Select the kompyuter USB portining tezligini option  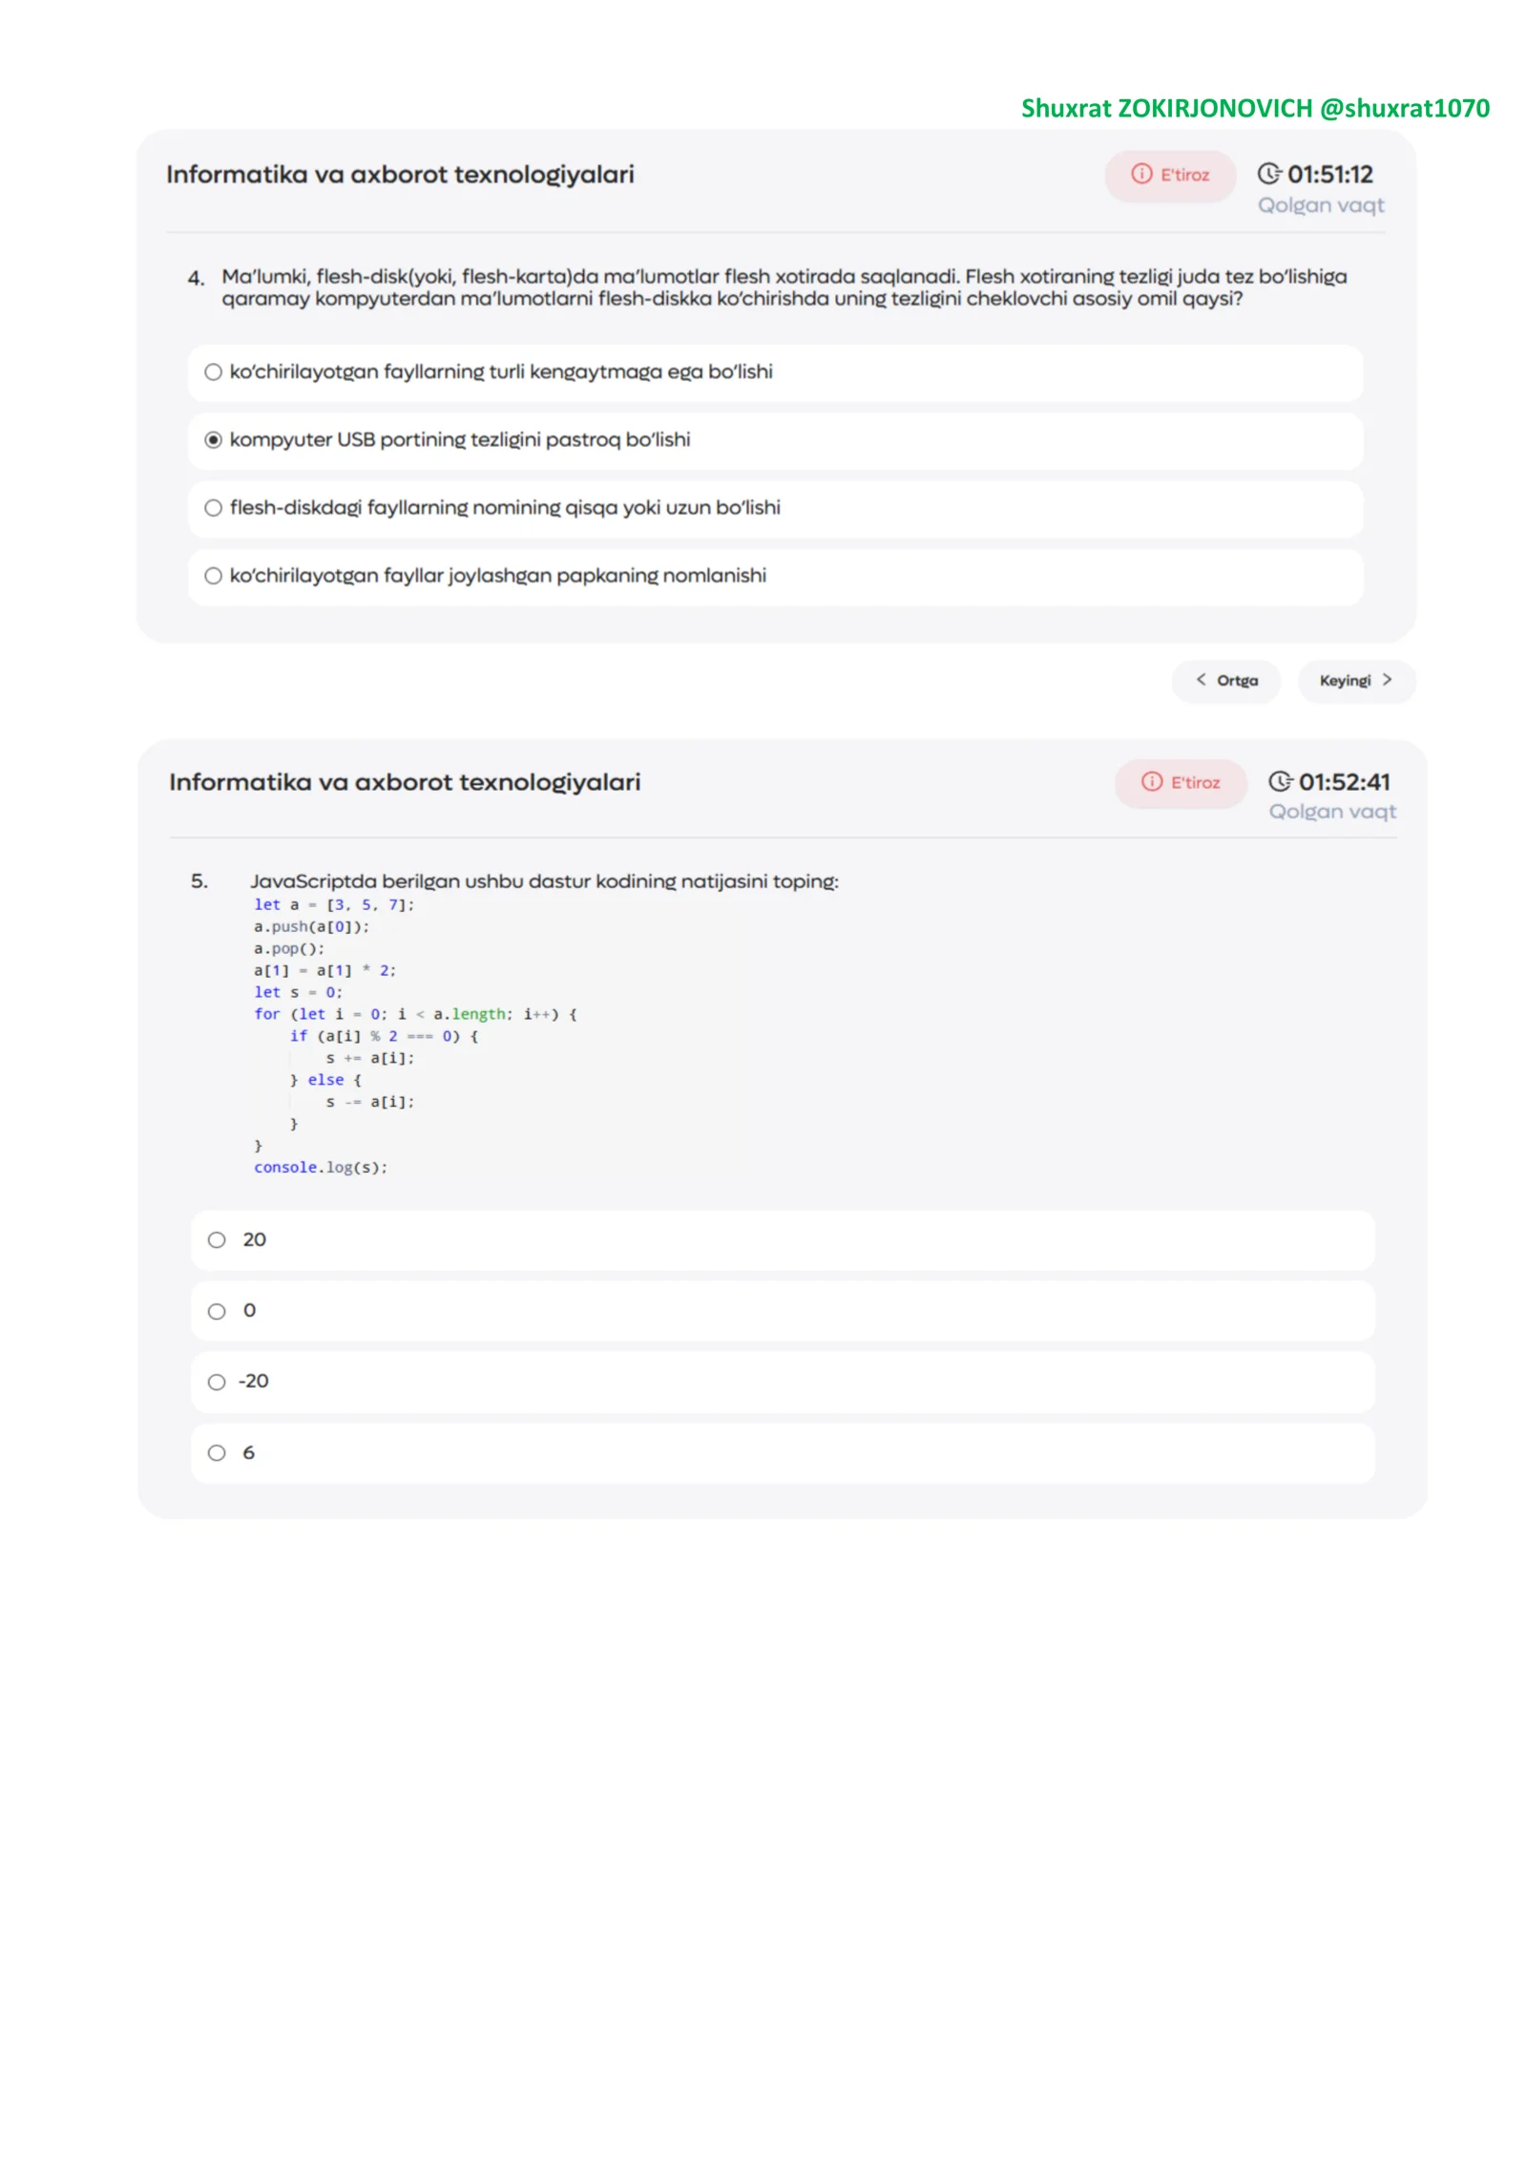(x=775, y=440)
